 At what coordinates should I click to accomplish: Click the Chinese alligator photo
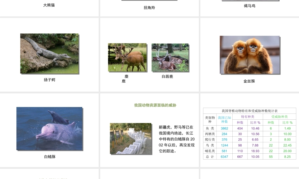[x=49, y=53]
